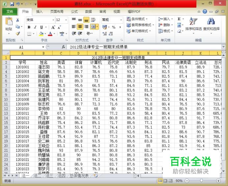228x186 pixels.
Task: Toggle Italic formatting
Action: click(35, 27)
